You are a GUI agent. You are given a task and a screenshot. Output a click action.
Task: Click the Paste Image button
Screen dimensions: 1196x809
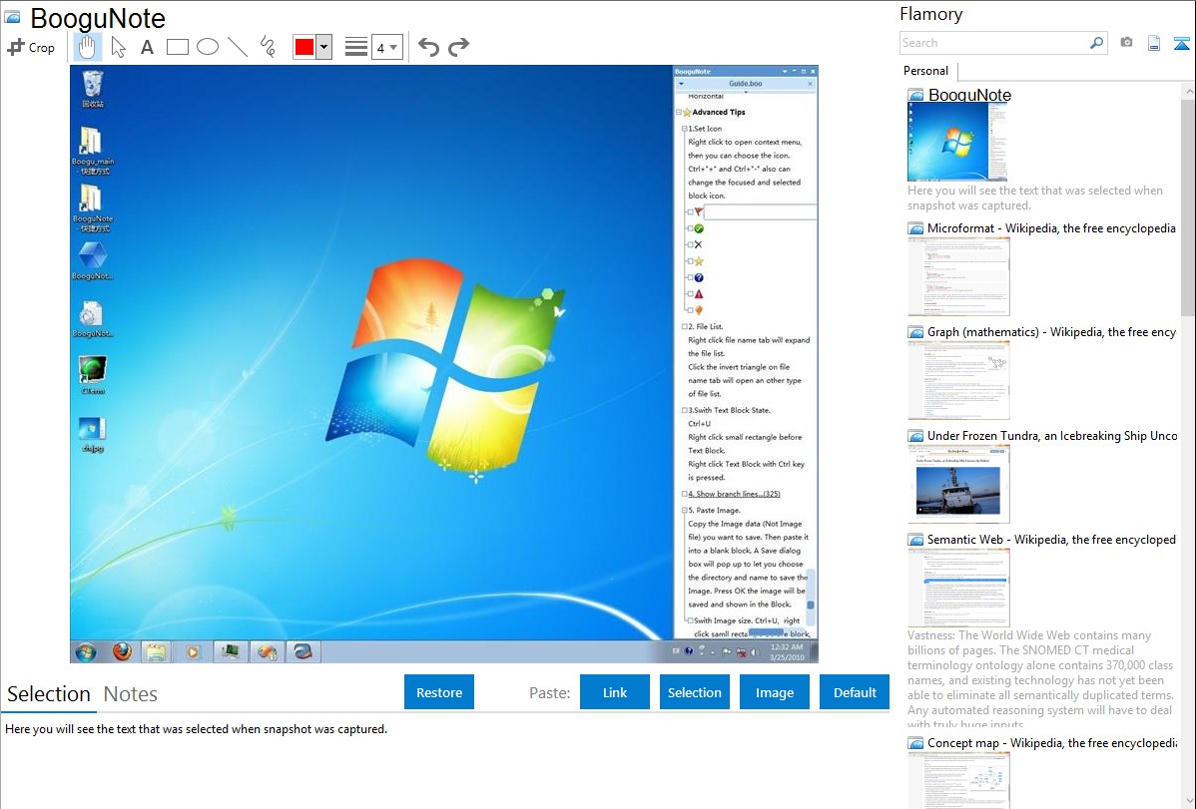(x=774, y=692)
